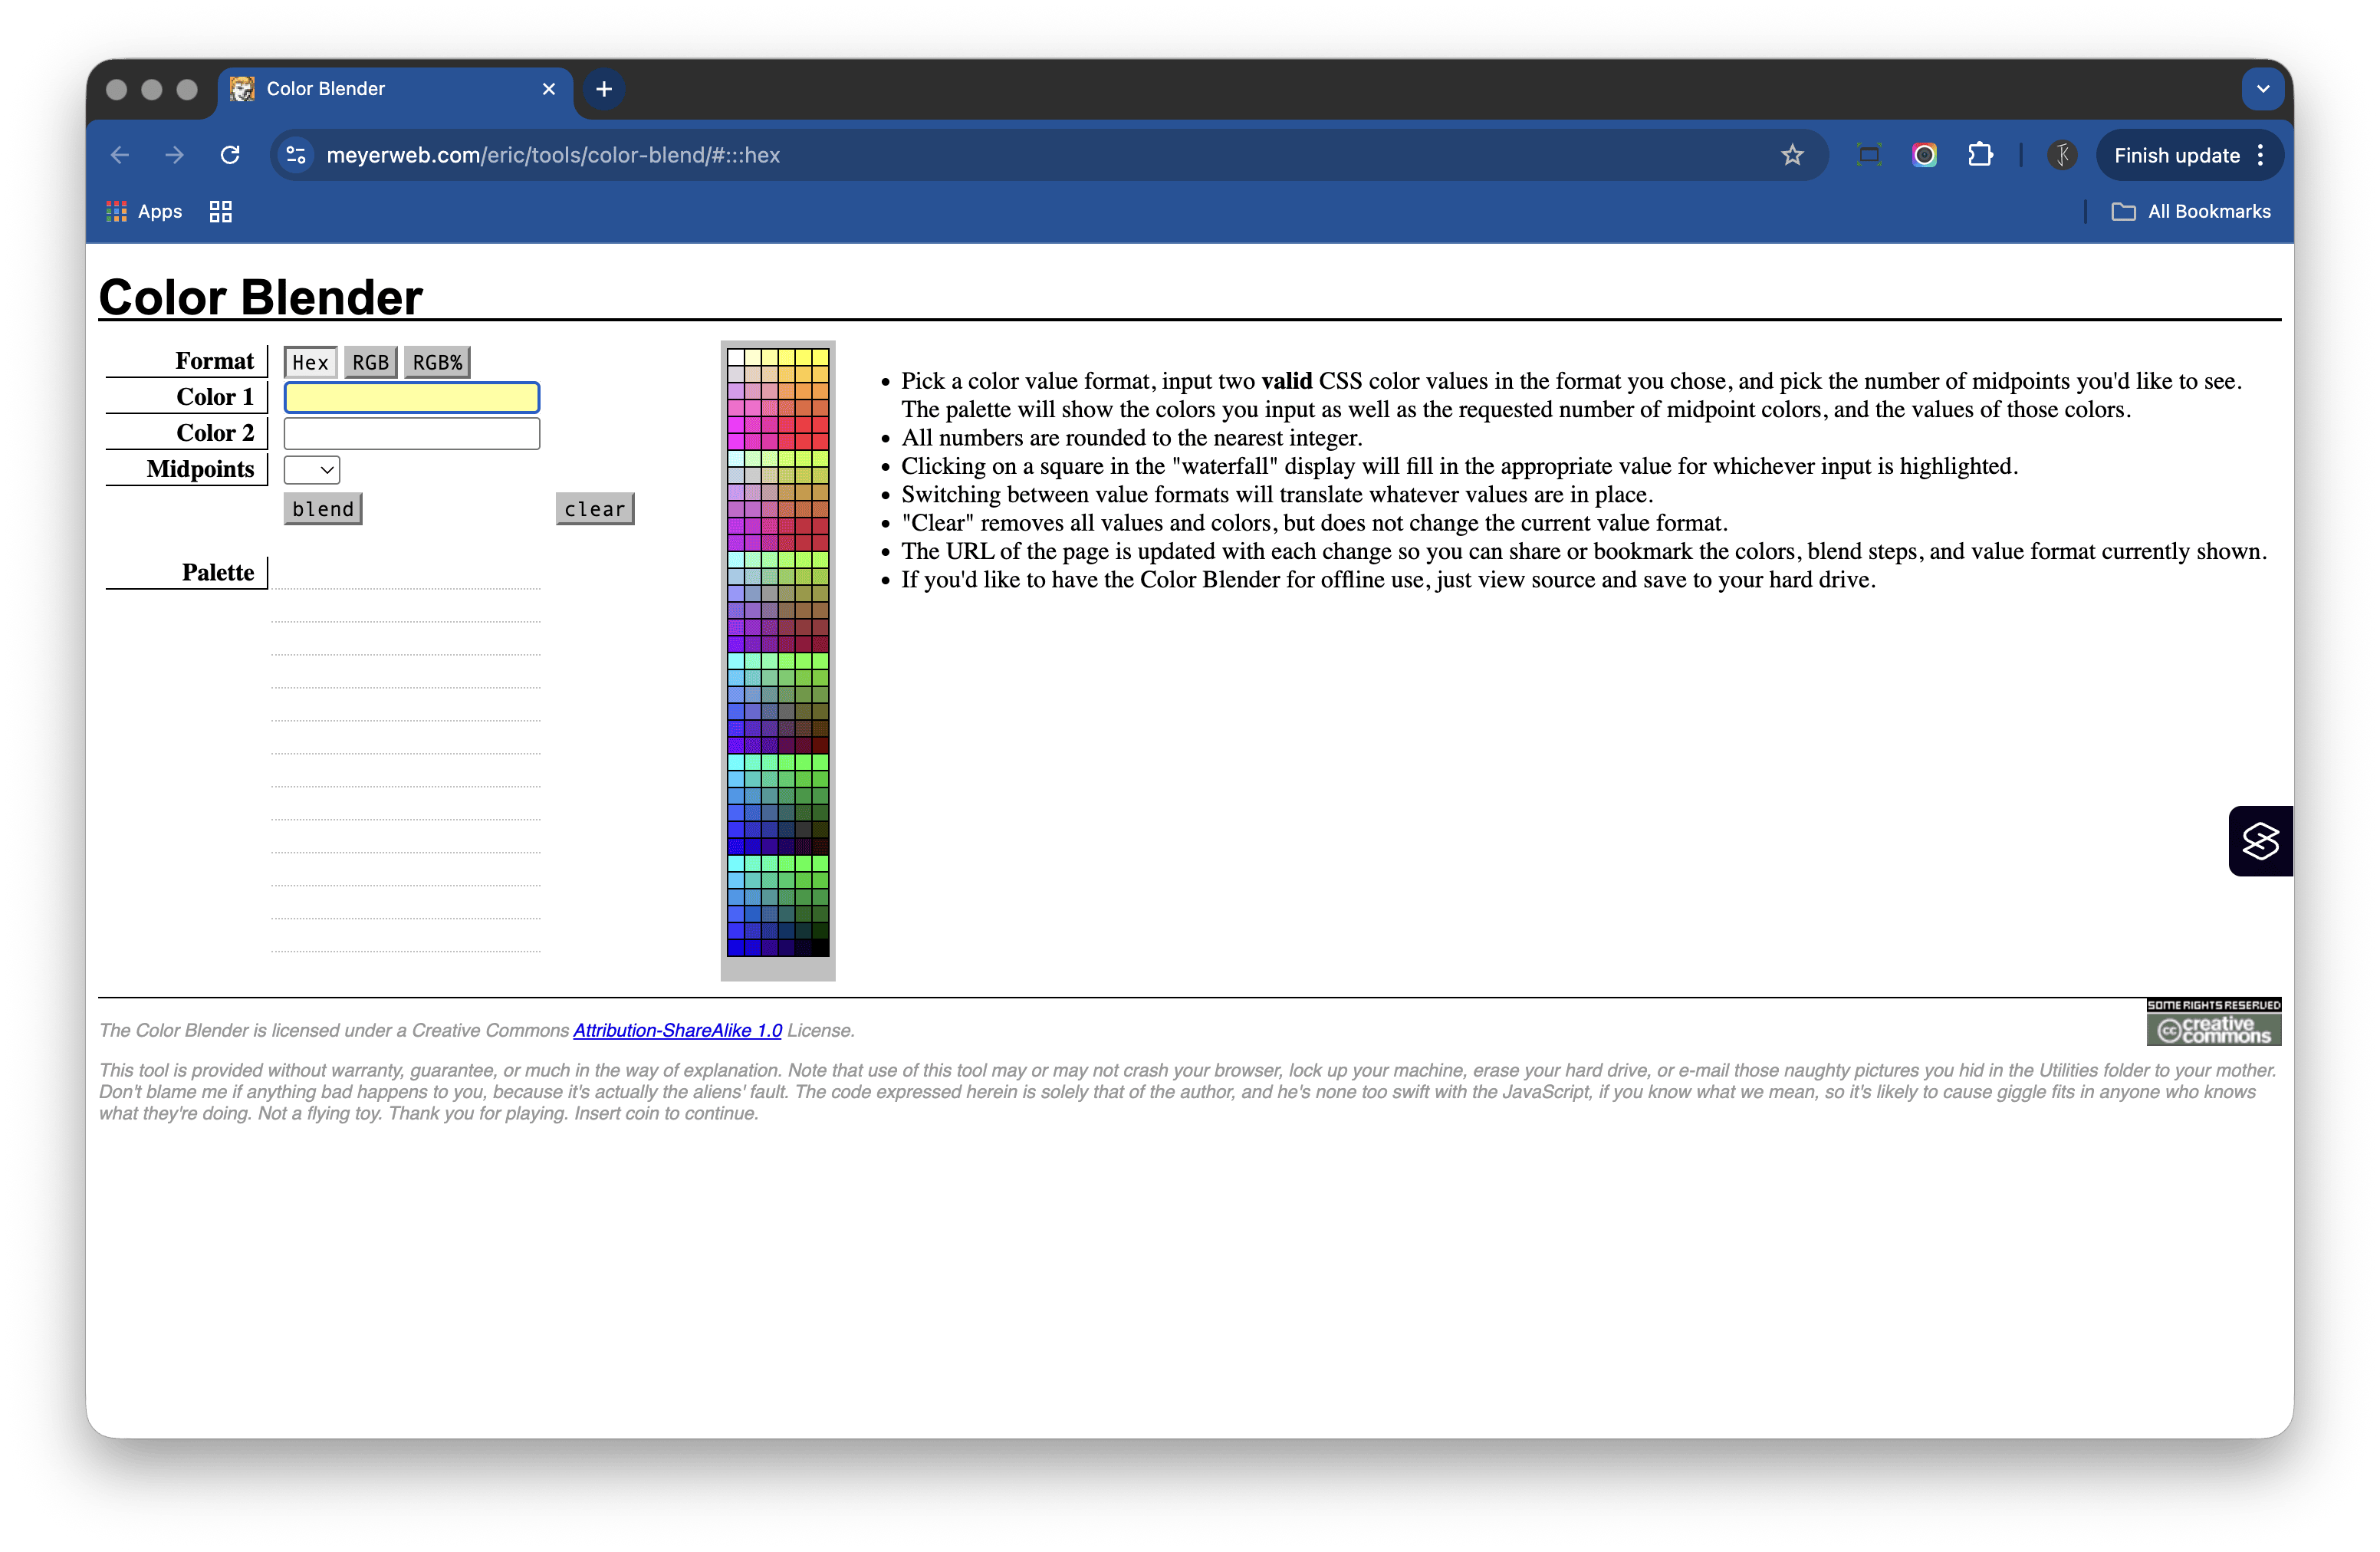Open the Attribution-ShareAlike 1.0 link

pyautogui.click(x=677, y=1030)
